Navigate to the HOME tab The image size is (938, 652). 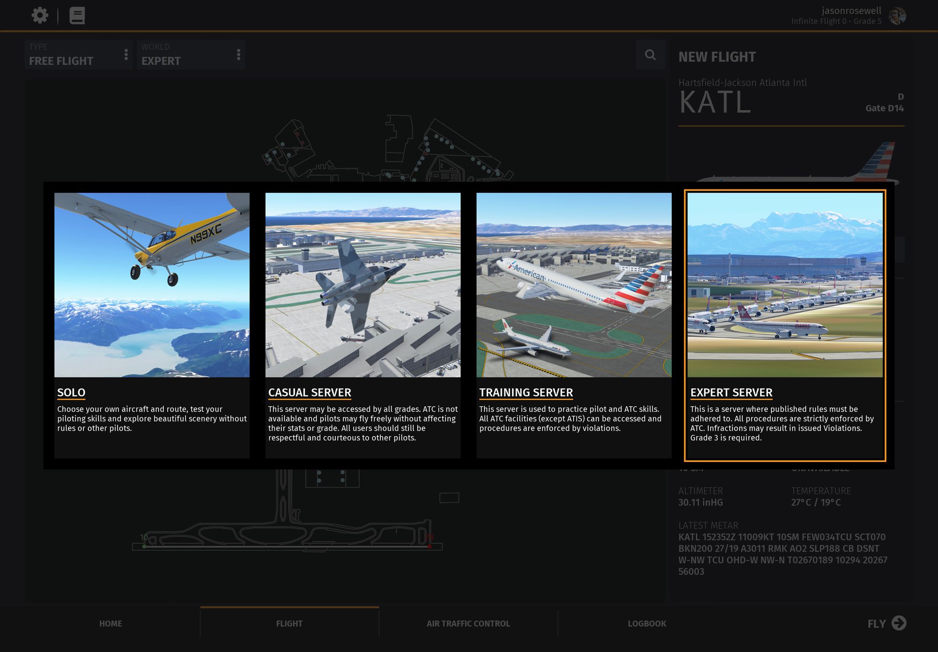pos(111,623)
